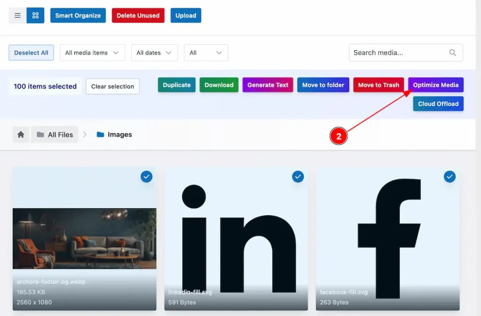Open the Upload button
Viewport: 481px width, 316px height.
[186, 16]
